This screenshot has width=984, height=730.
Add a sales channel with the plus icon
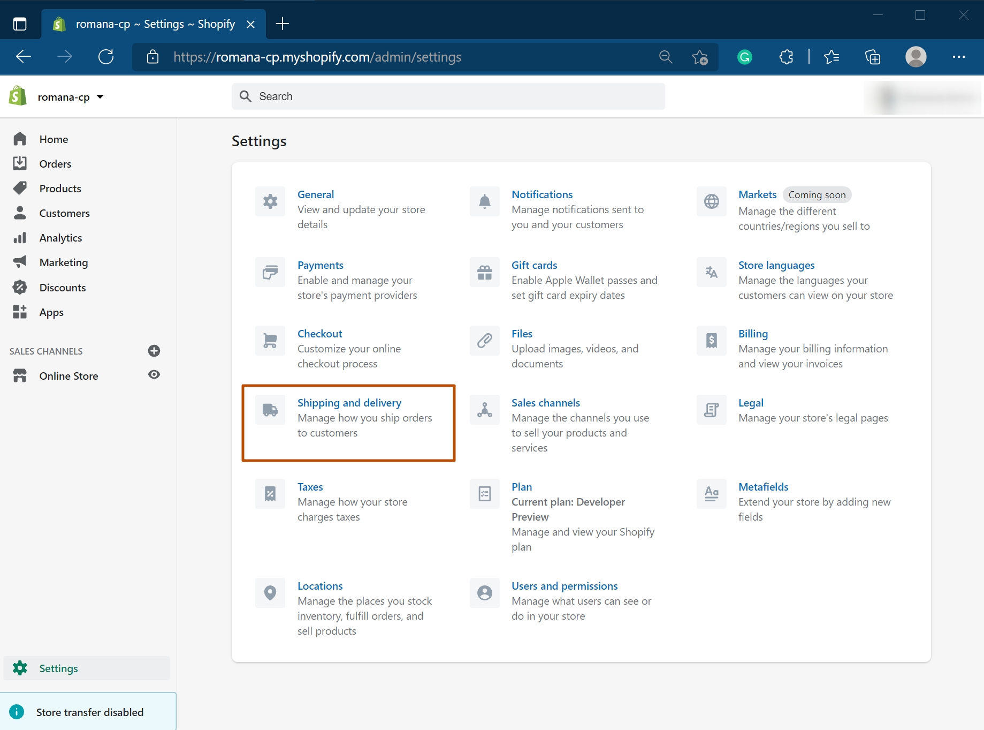154,351
